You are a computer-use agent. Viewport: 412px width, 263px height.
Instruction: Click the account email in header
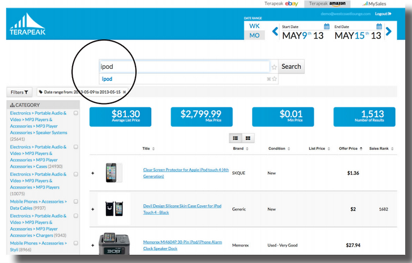tap(346, 14)
